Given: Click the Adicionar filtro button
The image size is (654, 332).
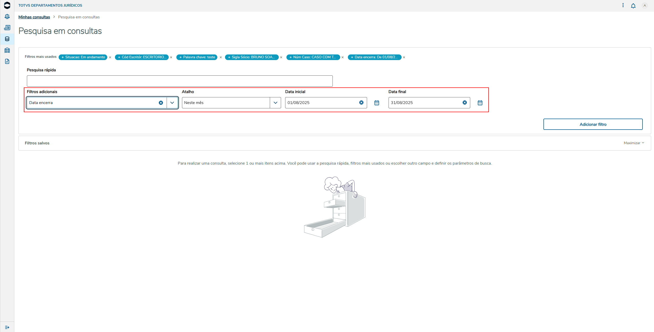Looking at the screenshot, I should point(593,124).
